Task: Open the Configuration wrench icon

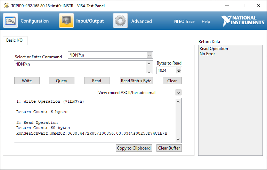Action: click(10, 20)
